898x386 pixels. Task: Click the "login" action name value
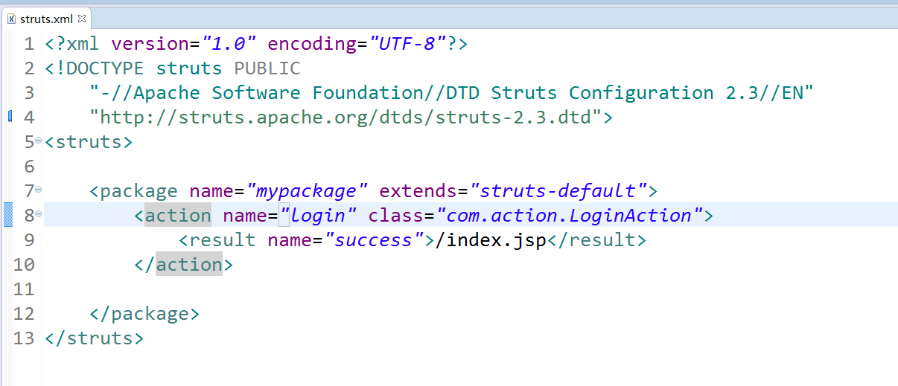pos(318,216)
